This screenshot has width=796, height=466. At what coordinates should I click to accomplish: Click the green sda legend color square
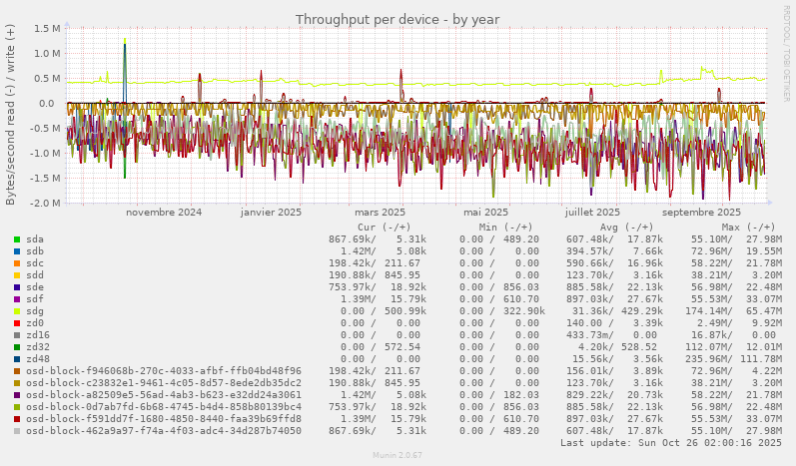[17, 239]
